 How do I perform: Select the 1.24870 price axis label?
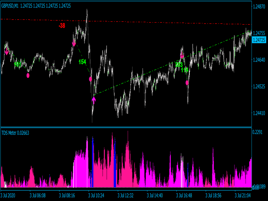[259, 7]
